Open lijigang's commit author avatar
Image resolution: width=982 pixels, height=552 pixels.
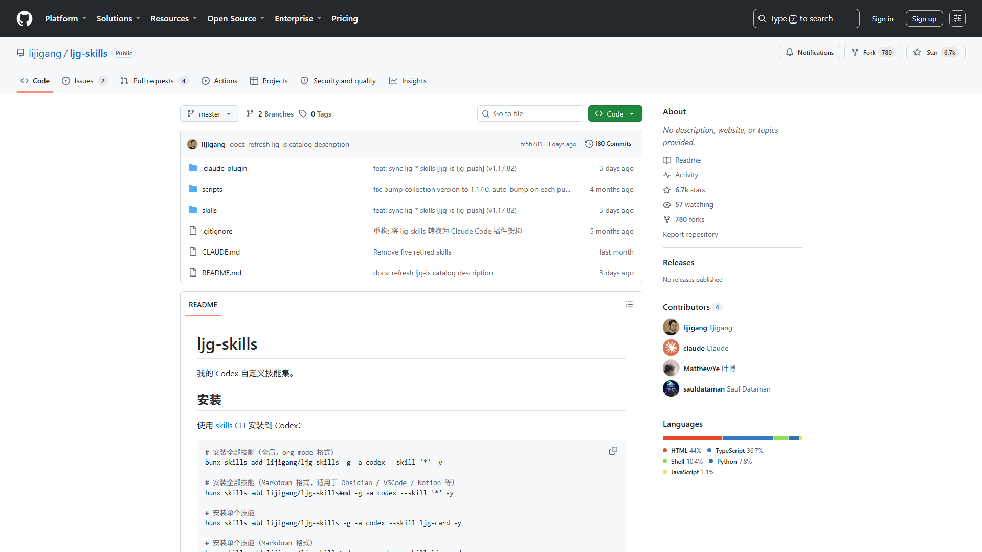click(x=192, y=144)
